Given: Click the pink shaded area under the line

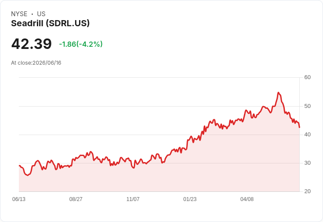Looking at the screenshot, I should [x=159, y=178].
